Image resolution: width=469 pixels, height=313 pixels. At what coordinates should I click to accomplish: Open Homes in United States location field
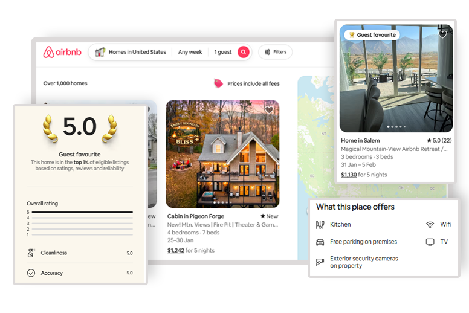pyautogui.click(x=137, y=52)
